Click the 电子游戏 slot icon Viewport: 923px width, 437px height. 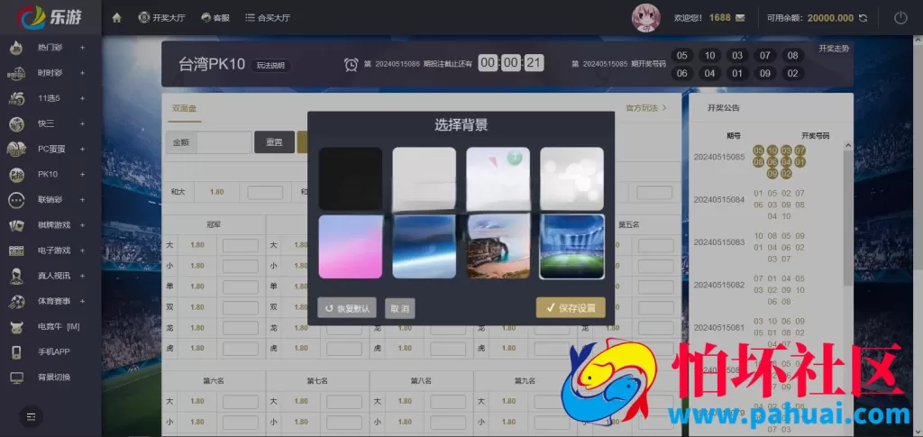[x=16, y=250]
